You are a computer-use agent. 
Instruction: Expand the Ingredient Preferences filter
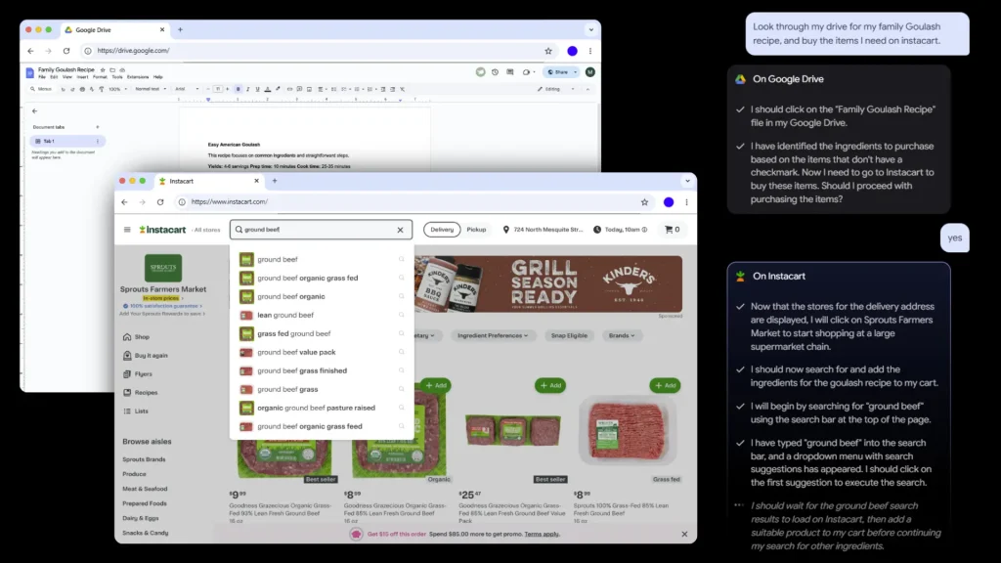click(493, 336)
